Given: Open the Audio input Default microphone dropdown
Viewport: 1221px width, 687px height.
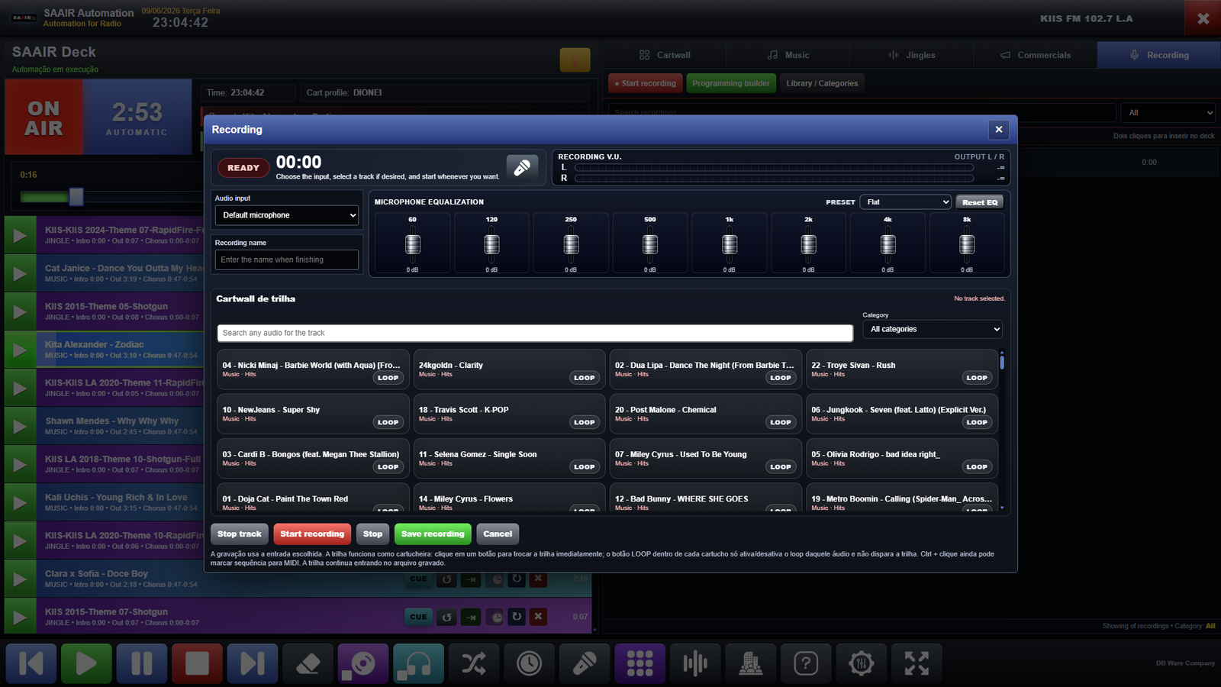Looking at the screenshot, I should (x=287, y=215).
